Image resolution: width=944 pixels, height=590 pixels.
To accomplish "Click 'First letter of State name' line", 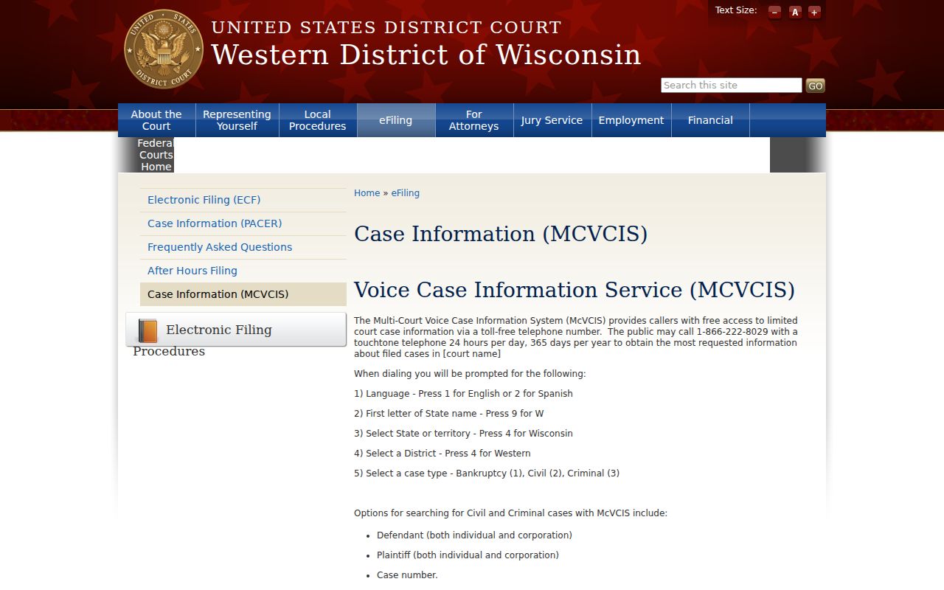I will [x=448, y=414].
